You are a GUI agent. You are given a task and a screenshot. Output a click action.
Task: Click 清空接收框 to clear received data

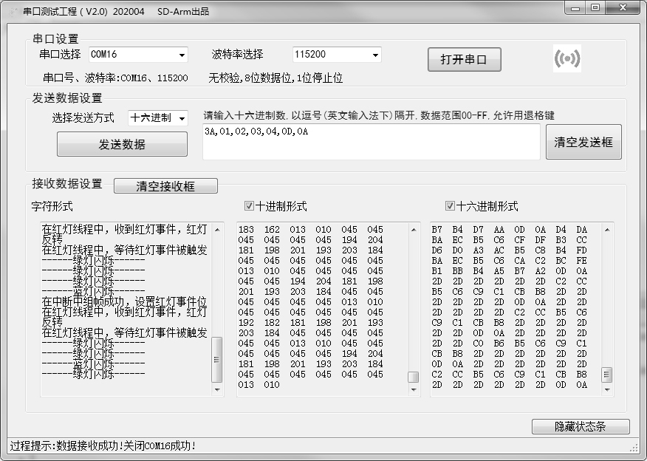pos(165,186)
